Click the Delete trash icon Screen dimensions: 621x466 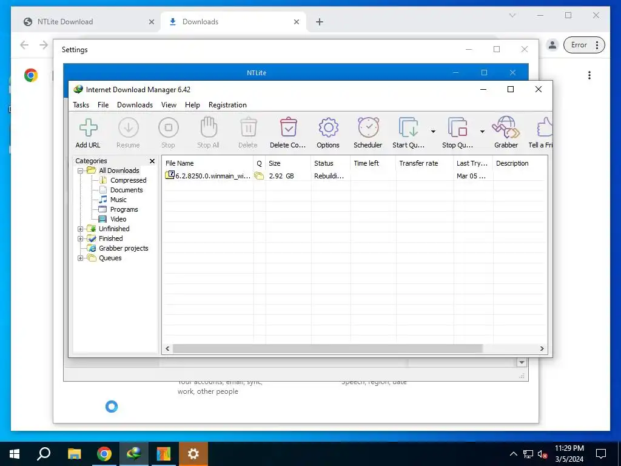point(248,127)
